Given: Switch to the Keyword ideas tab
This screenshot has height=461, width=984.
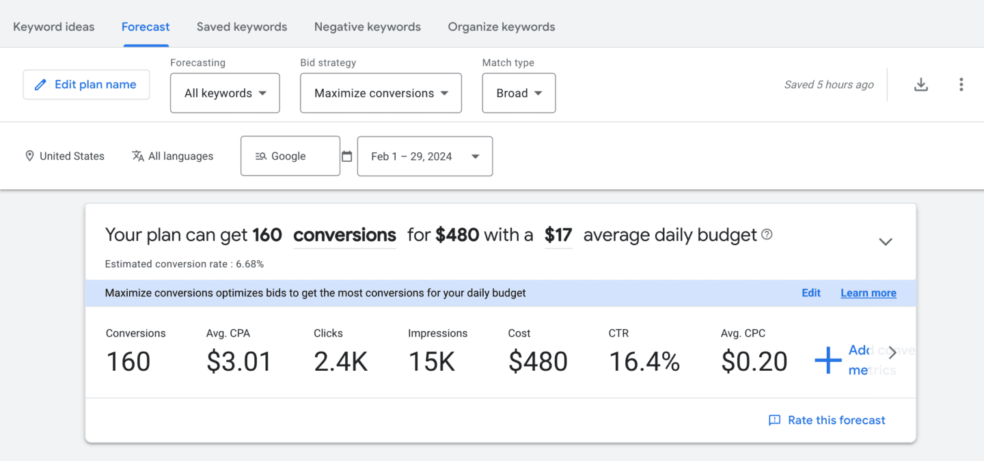Looking at the screenshot, I should coord(53,27).
